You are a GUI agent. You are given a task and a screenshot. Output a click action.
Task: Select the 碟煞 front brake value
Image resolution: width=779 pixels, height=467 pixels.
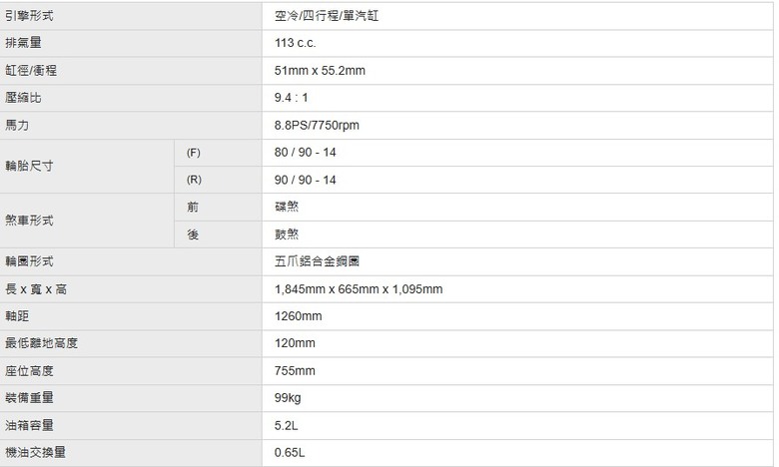pos(287,207)
